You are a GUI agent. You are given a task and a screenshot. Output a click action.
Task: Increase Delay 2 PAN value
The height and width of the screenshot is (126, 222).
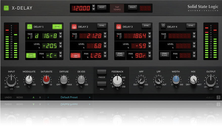click(105, 53)
